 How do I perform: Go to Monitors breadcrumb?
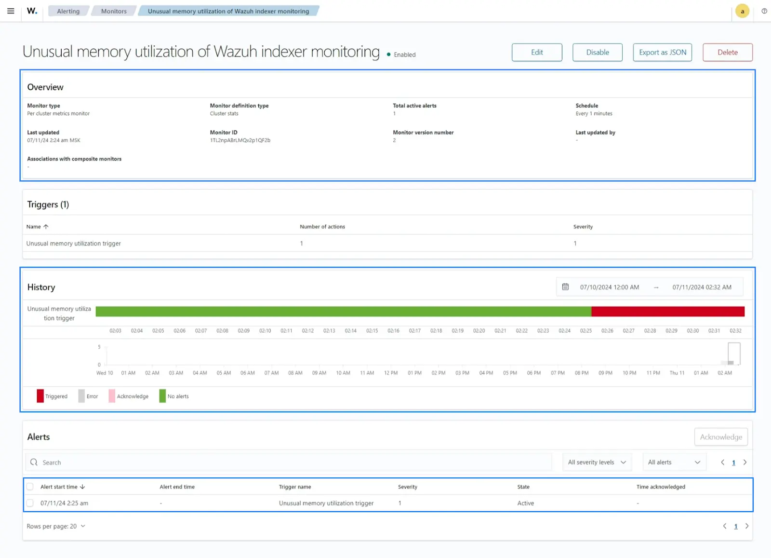pyautogui.click(x=114, y=11)
